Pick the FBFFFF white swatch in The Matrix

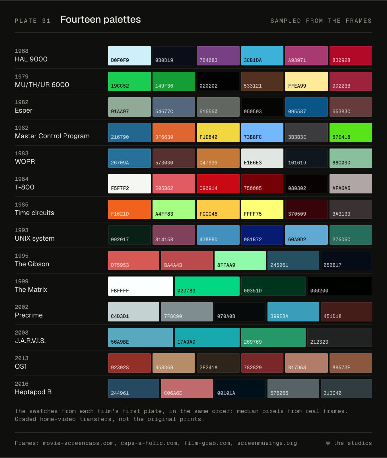(141, 286)
